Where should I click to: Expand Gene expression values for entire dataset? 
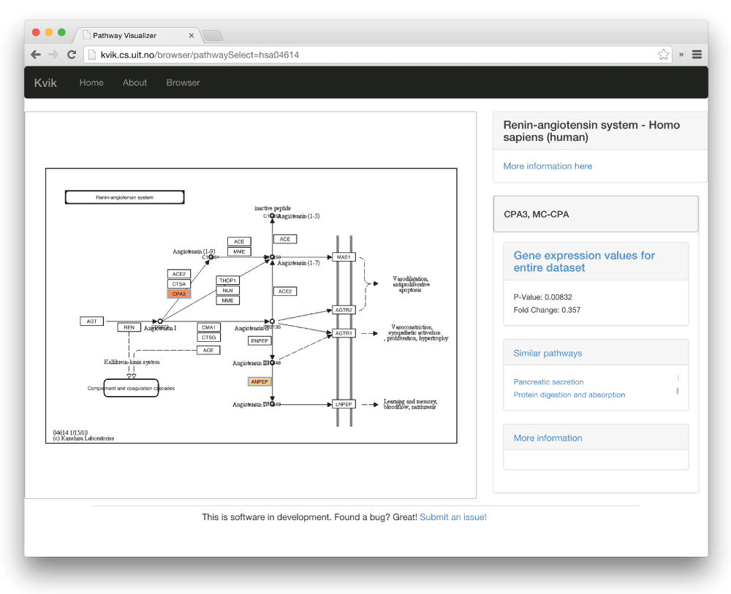584,262
